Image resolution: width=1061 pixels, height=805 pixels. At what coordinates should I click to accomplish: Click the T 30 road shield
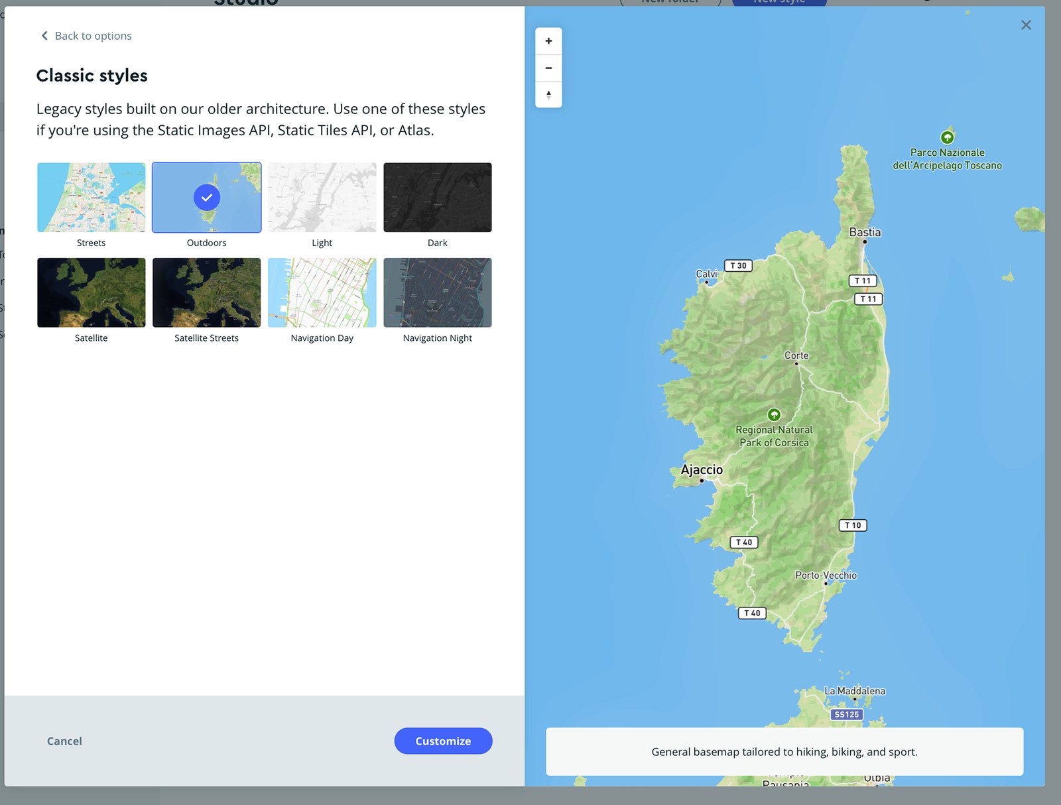[738, 265]
